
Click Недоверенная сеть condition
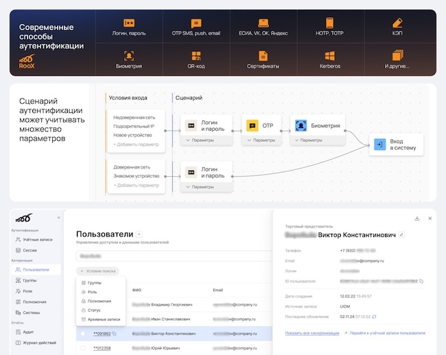click(134, 117)
